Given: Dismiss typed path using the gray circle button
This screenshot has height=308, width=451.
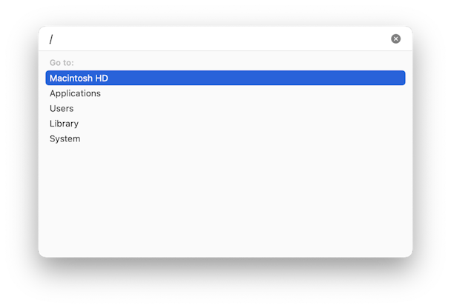Looking at the screenshot, I should tap(395, 38).
